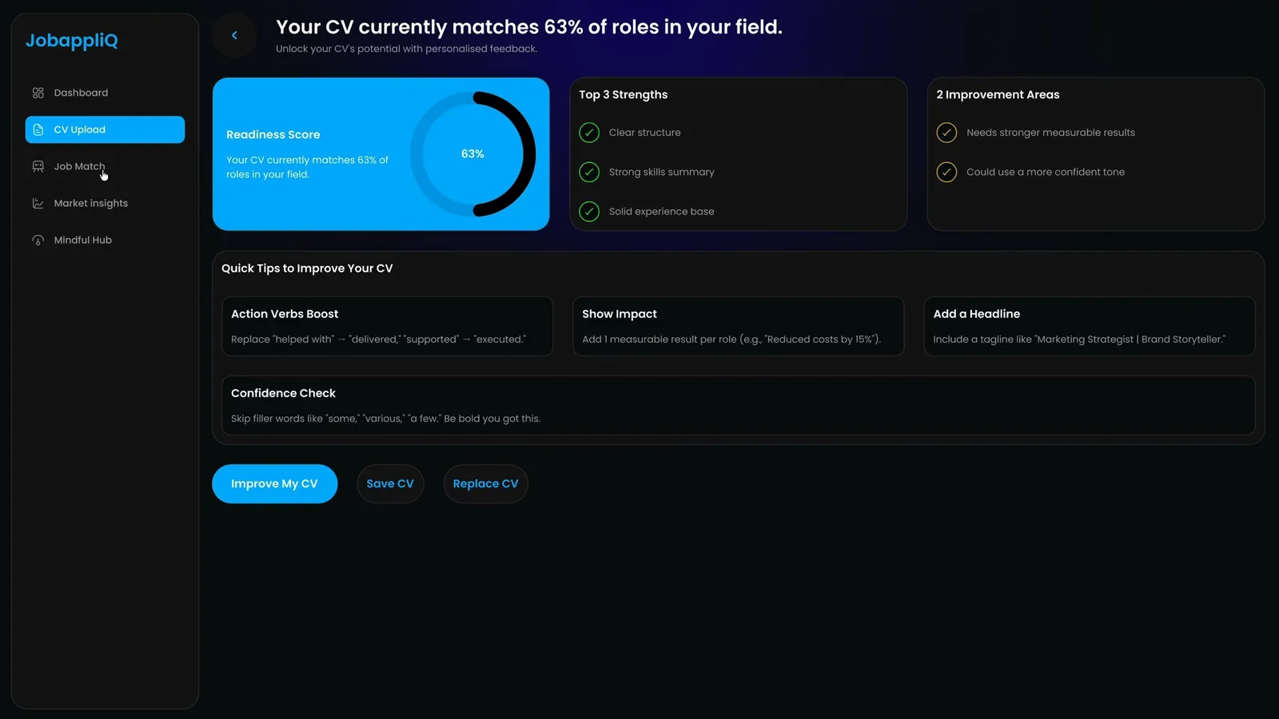The height and width of the screenshot is (719, 1279).
Task: Go to Market insights
Action: (x=105, y=203)
